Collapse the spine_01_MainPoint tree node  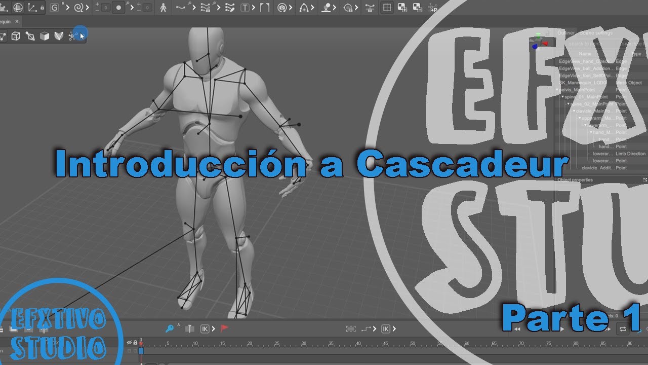tap(563, 97)
